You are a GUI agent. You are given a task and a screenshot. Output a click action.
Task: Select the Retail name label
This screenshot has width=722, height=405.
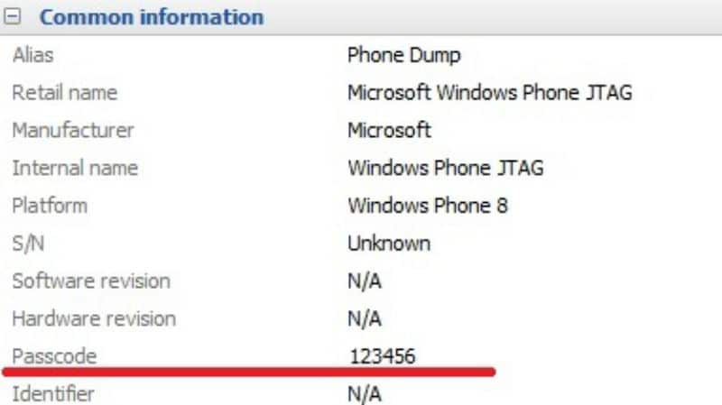point(64,93)
